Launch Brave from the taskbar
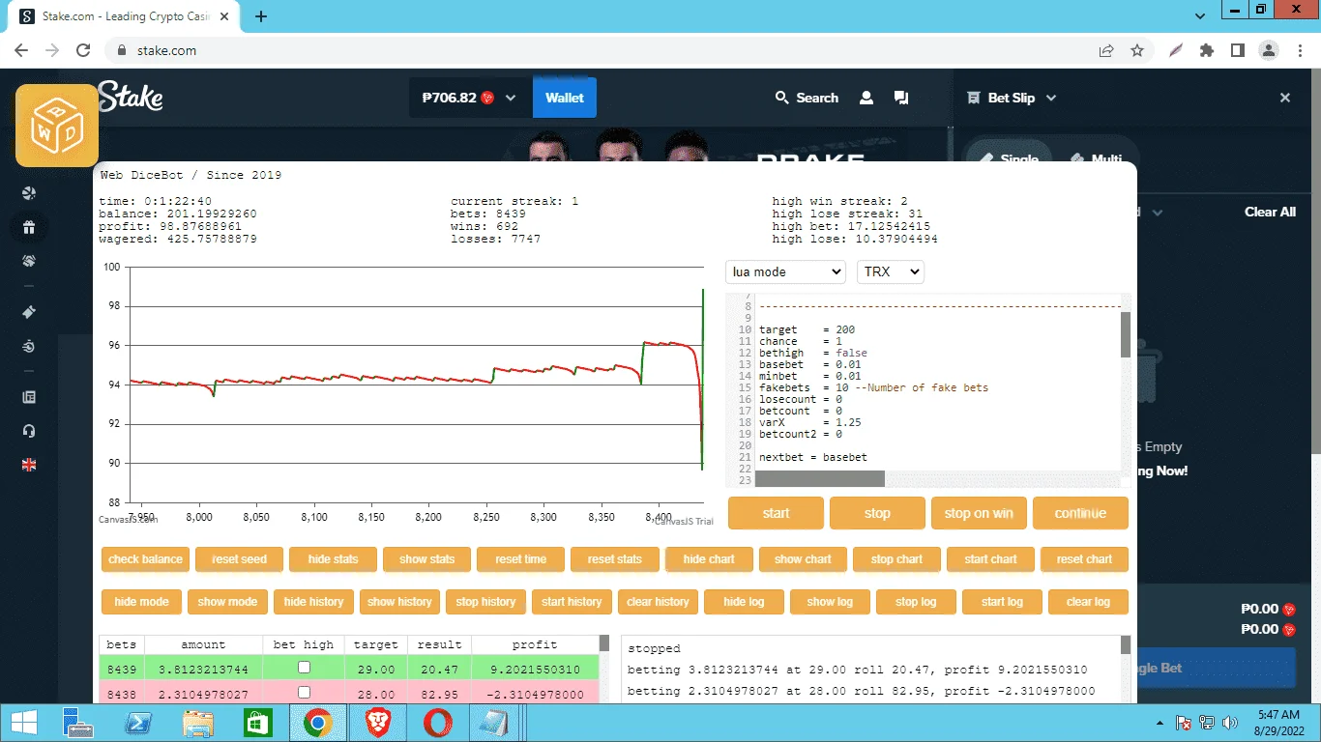 pyautogui.click(x=377, y=722)
